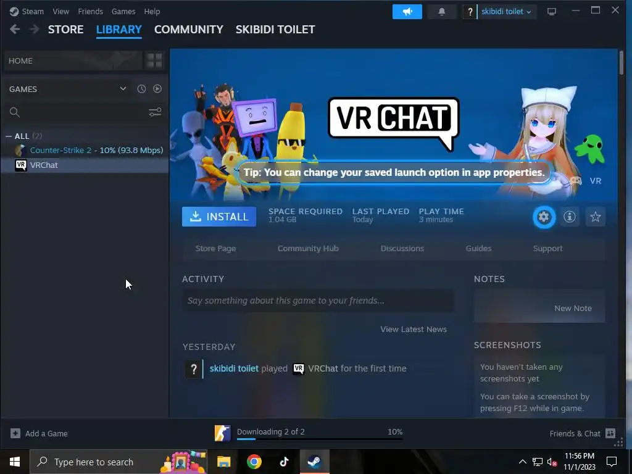632x474 pixels.
Task: Open the Steam menu
Action: click(32, 11)
